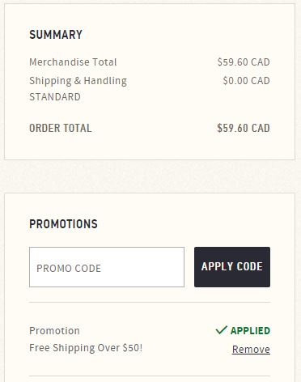Click the Free Shipping Over $50! text
The height and width of the screenshot is (382, 301).
86,348
